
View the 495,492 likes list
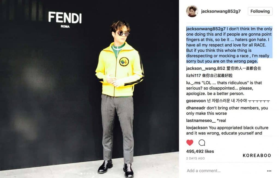[200, 151]
